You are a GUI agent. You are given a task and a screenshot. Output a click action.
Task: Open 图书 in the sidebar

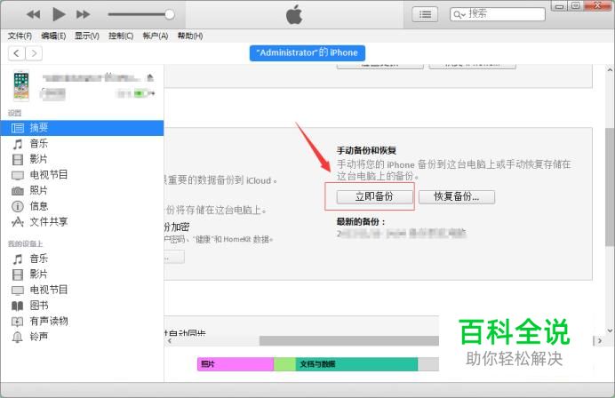click(x=82, y=306)
